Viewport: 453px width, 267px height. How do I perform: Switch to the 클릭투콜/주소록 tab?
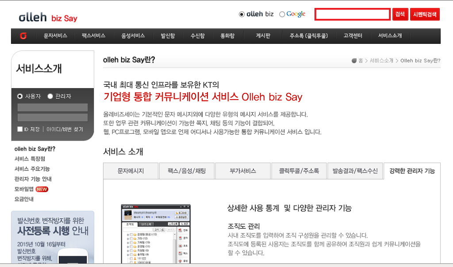tap(299, 170)
